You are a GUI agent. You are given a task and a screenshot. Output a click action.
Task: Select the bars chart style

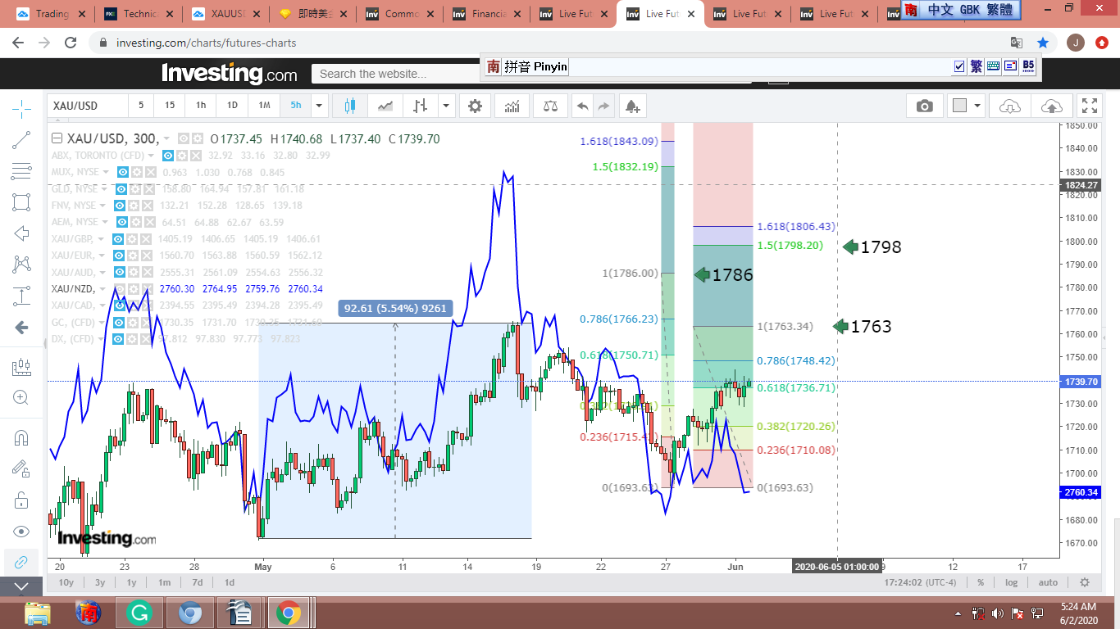tap(421, 106)
